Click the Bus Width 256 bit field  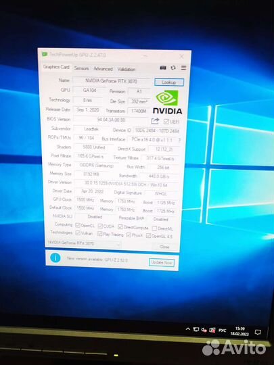pos(163,167)
